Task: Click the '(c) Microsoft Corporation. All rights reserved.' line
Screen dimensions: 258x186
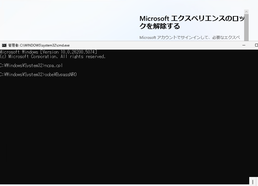Action: (53, 57)
